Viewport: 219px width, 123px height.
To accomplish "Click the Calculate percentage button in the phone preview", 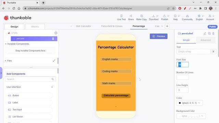I will (x=116, y=96).
